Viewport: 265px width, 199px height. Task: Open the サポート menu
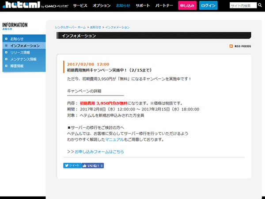click(x=143, y=6)
